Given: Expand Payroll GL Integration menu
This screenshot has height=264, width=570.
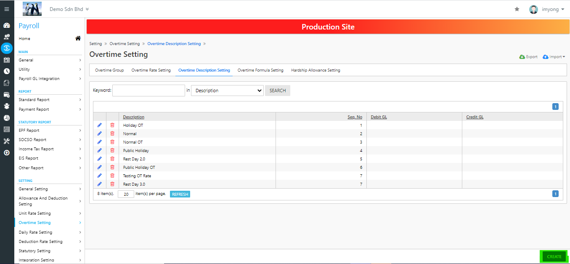Looking at the screenshot, I should coord(50,79).
